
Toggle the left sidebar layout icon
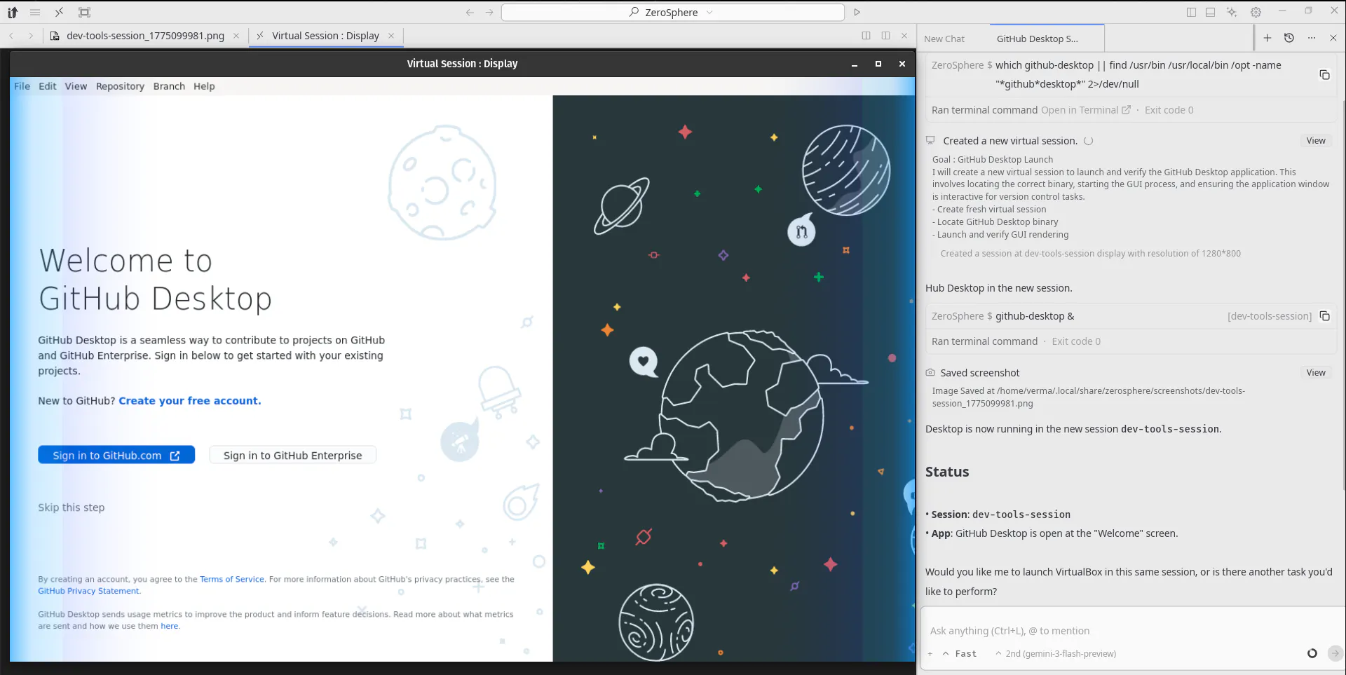1191,12
